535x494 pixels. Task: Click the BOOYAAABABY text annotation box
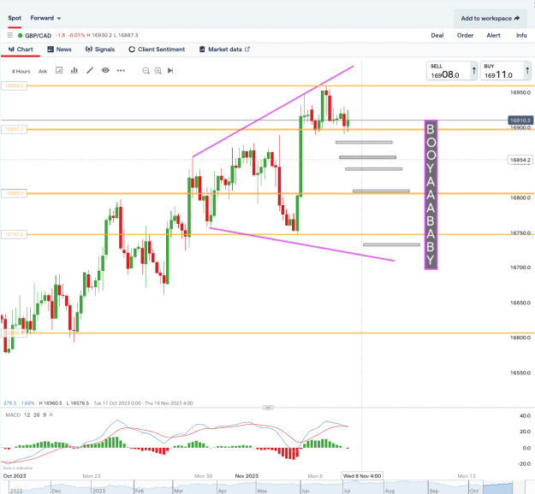click(x=431, y=195)
